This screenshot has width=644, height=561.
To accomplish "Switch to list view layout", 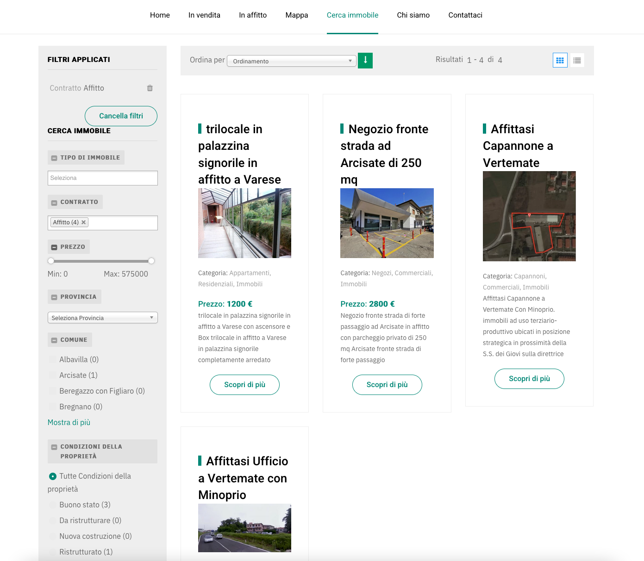I will (577, 60).
